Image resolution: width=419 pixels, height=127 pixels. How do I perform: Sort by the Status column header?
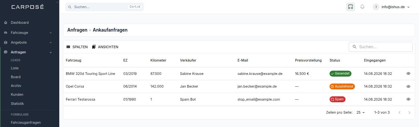tap(335, 60)
